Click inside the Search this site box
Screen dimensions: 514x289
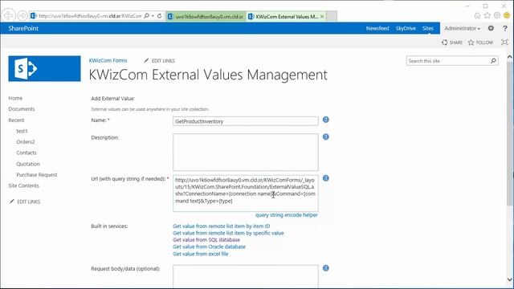click(447, 61)
